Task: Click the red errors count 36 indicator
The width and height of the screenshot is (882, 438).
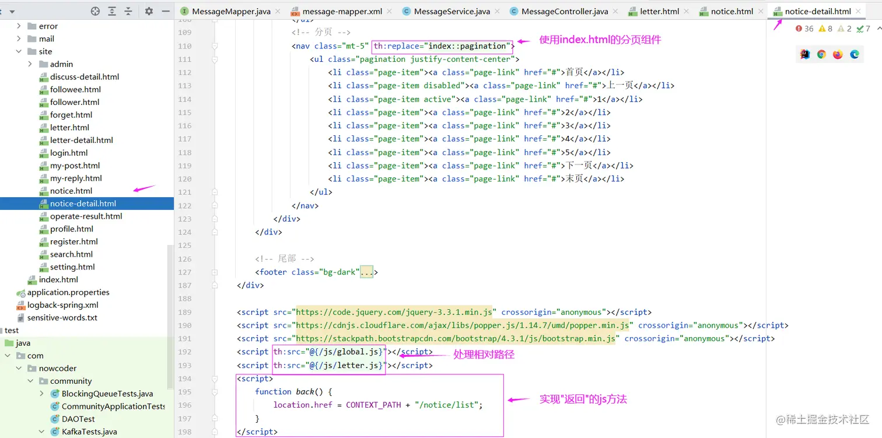Action: click(x=804, y=29)
